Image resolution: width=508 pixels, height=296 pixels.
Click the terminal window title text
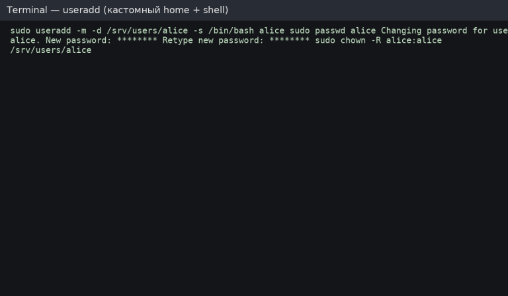[117, 10]
